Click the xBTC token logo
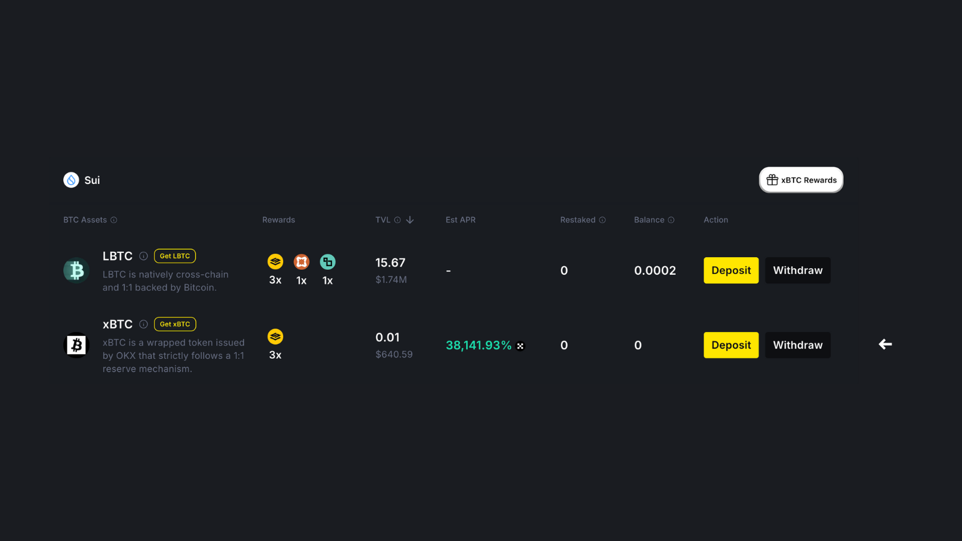962x541 pixels. point(76,345)
